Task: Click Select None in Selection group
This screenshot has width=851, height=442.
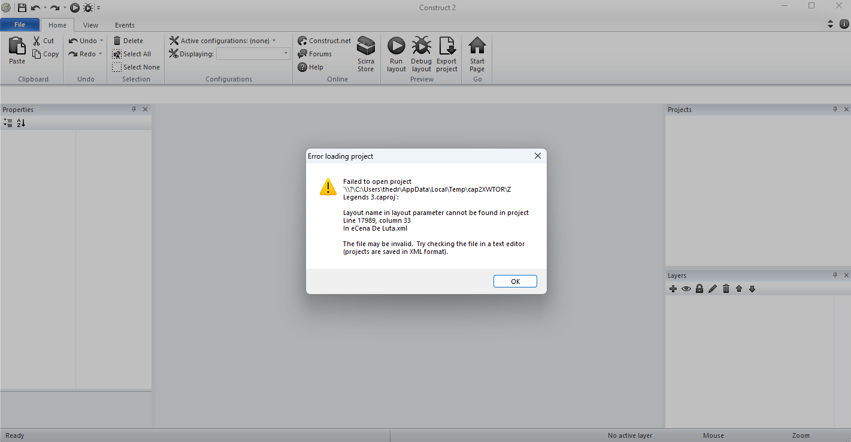Action: tap(136, 67)
